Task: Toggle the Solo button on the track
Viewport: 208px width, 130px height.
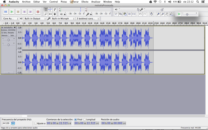Action: click(12, 35)
